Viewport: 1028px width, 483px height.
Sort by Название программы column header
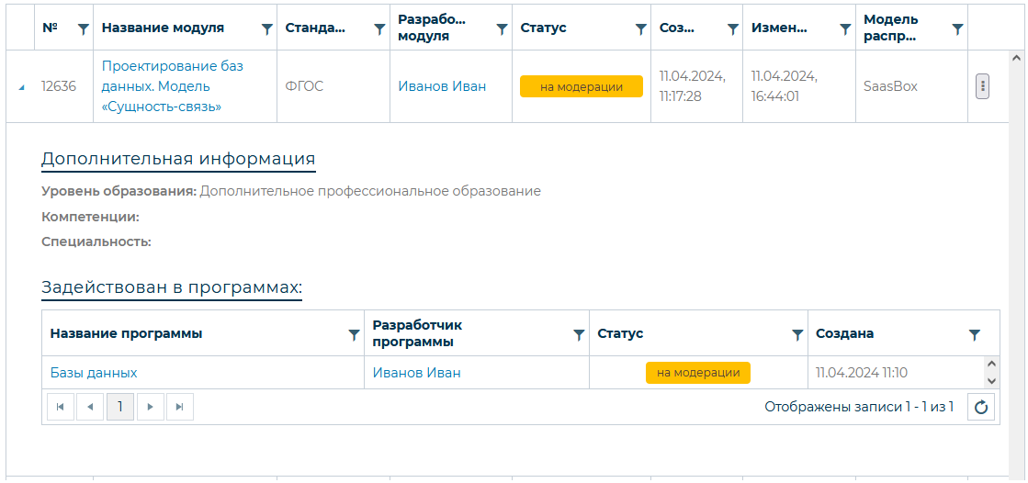point(127,333)
